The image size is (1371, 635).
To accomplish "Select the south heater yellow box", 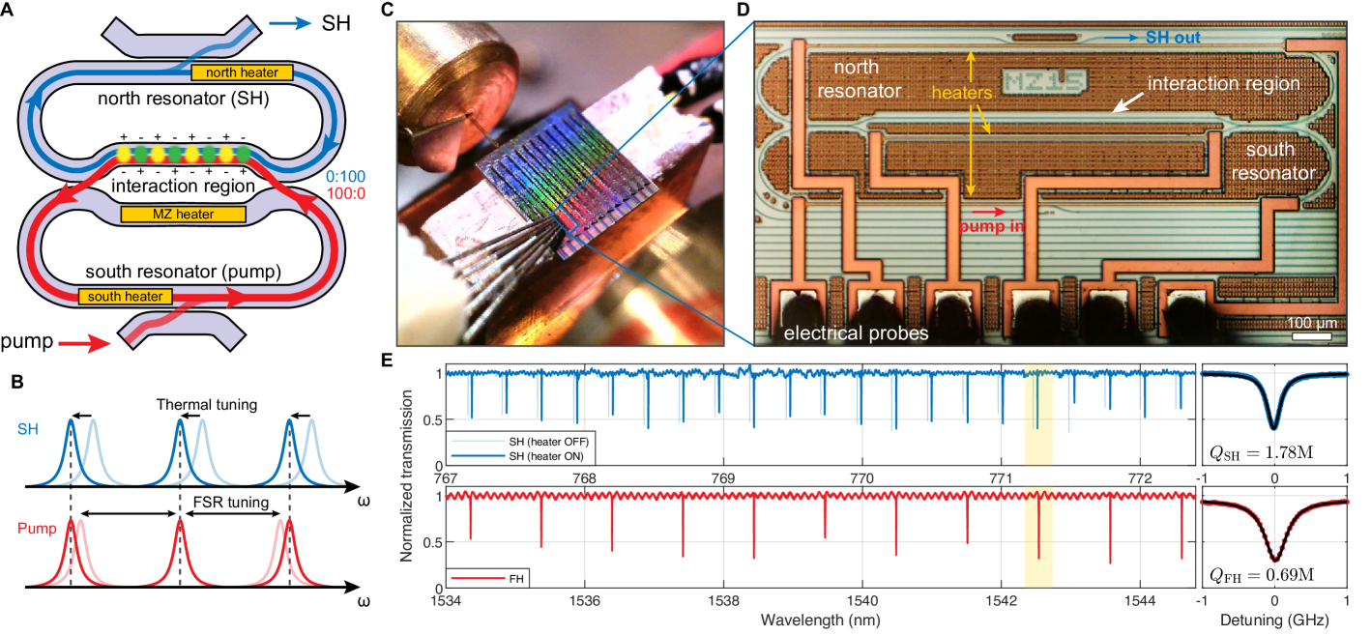I will [125, 297].
